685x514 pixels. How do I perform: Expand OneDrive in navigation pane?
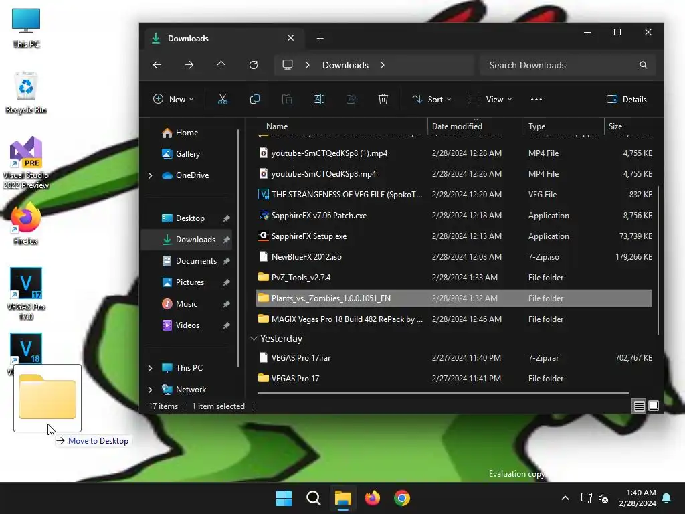click(151, 175)
